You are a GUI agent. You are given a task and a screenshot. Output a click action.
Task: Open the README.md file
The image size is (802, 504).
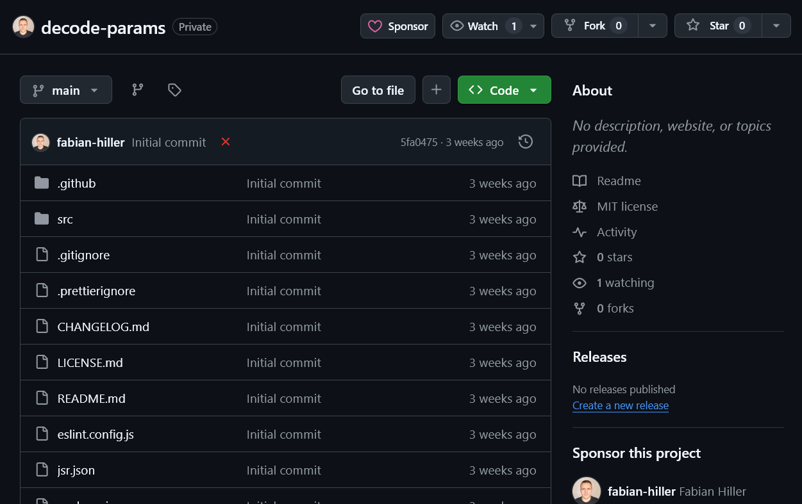(91, 398)
